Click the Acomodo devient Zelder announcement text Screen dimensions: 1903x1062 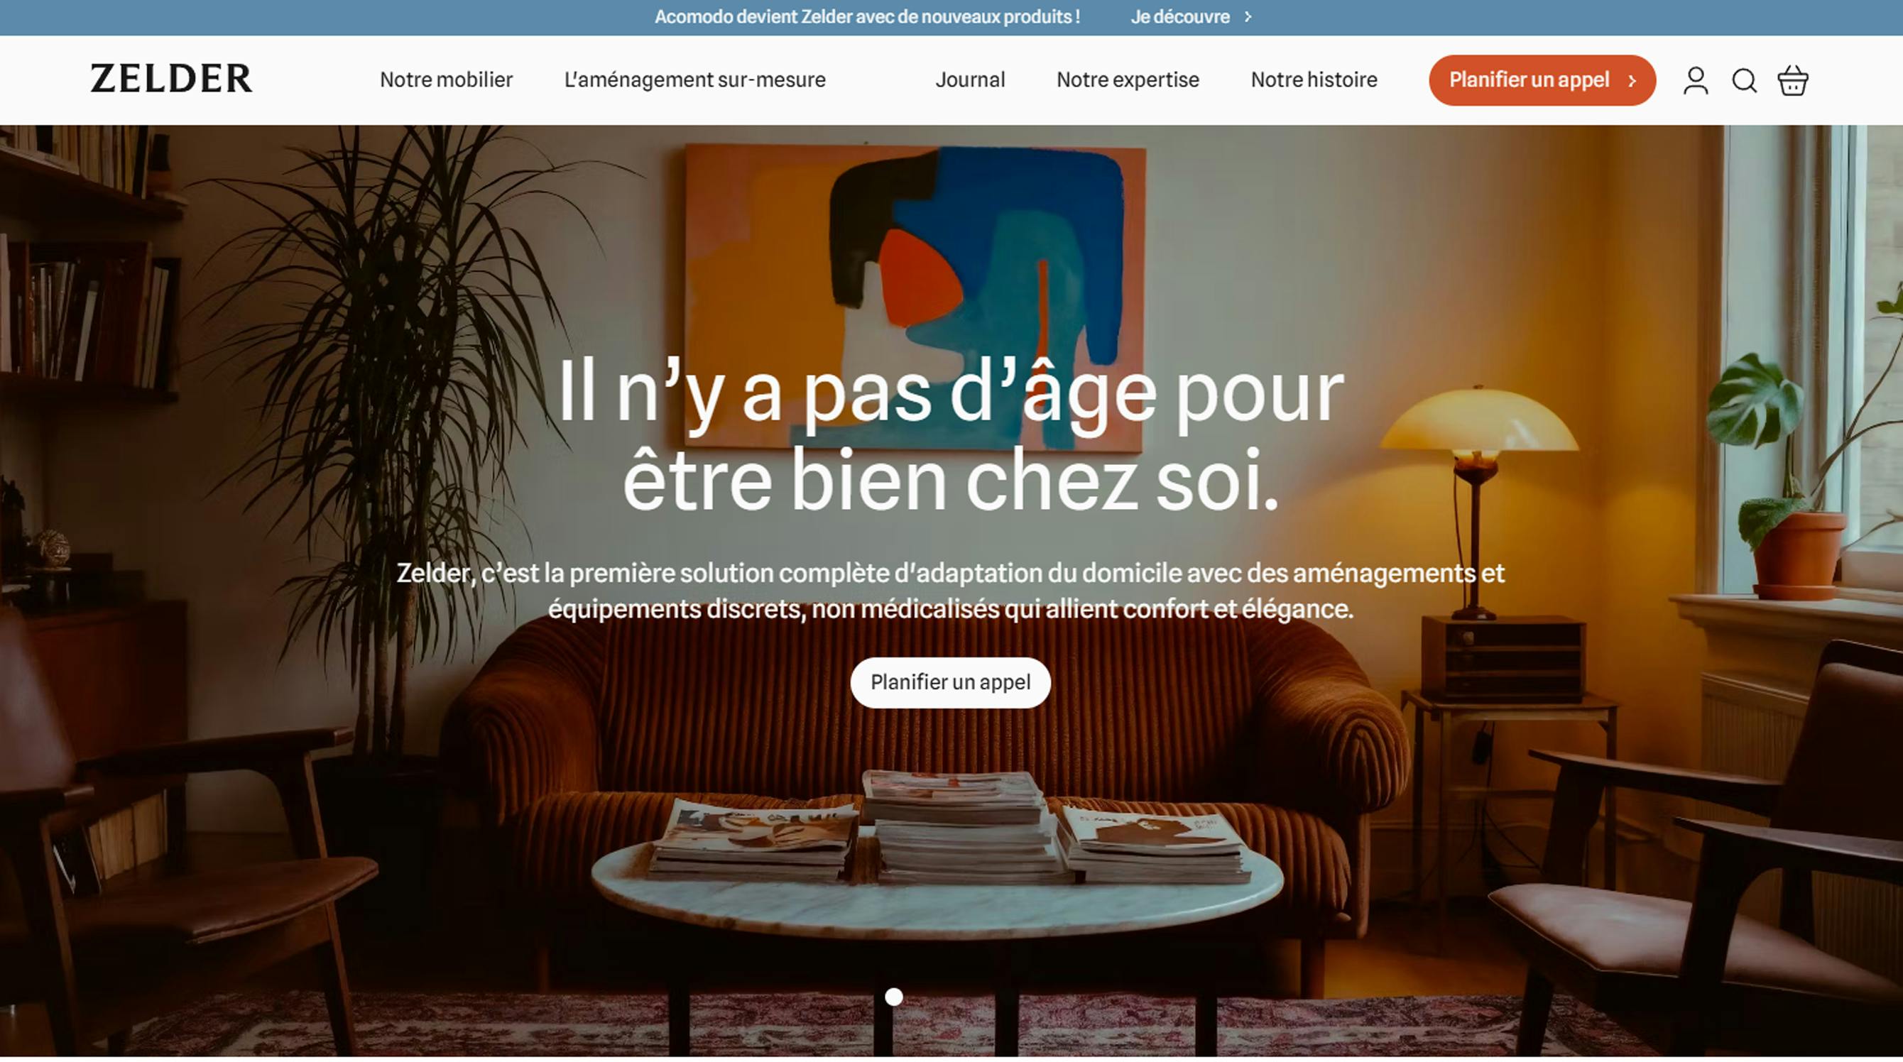pyautogui.click(x=867, y=16)
